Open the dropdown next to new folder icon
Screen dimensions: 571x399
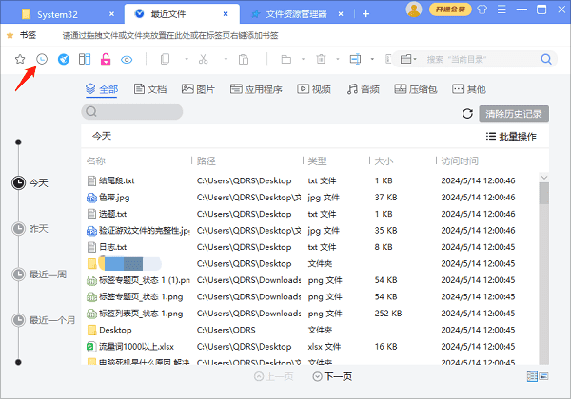(303, 59)
